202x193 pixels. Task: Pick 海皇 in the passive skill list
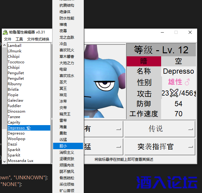tap(68, 127)
